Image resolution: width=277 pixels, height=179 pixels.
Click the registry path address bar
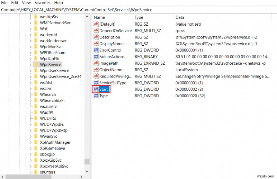(x=138, y=10)
